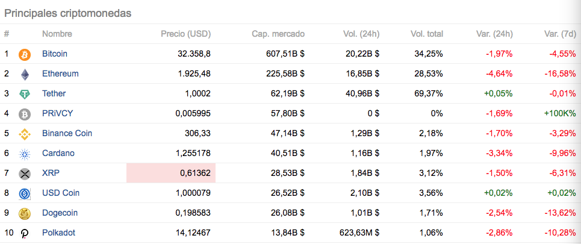Select PRiVCY price 0,005995
The height and width of the screenshot is (244, 581).
click(193, 113)
